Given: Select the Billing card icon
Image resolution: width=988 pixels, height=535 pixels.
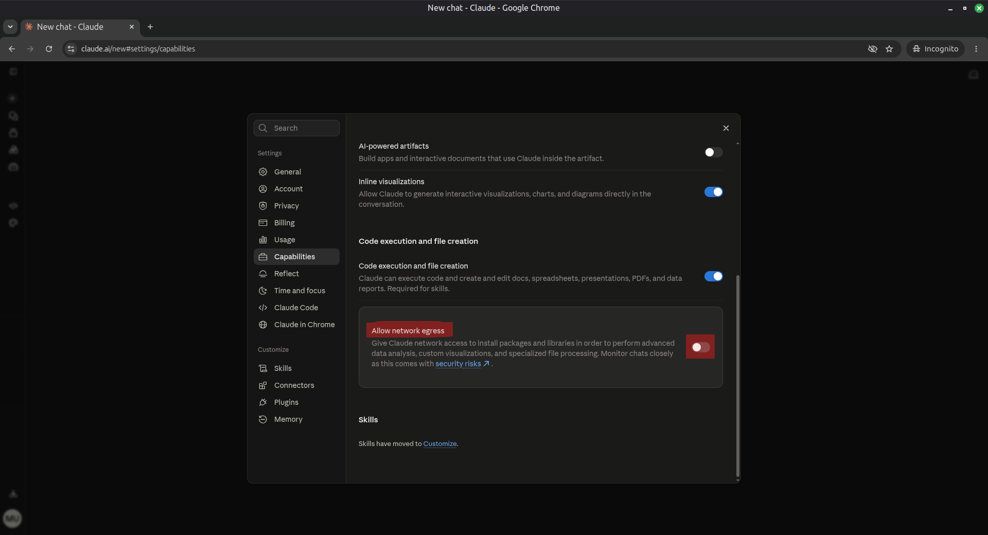Looking at the screenshot, I should point(263,223).
